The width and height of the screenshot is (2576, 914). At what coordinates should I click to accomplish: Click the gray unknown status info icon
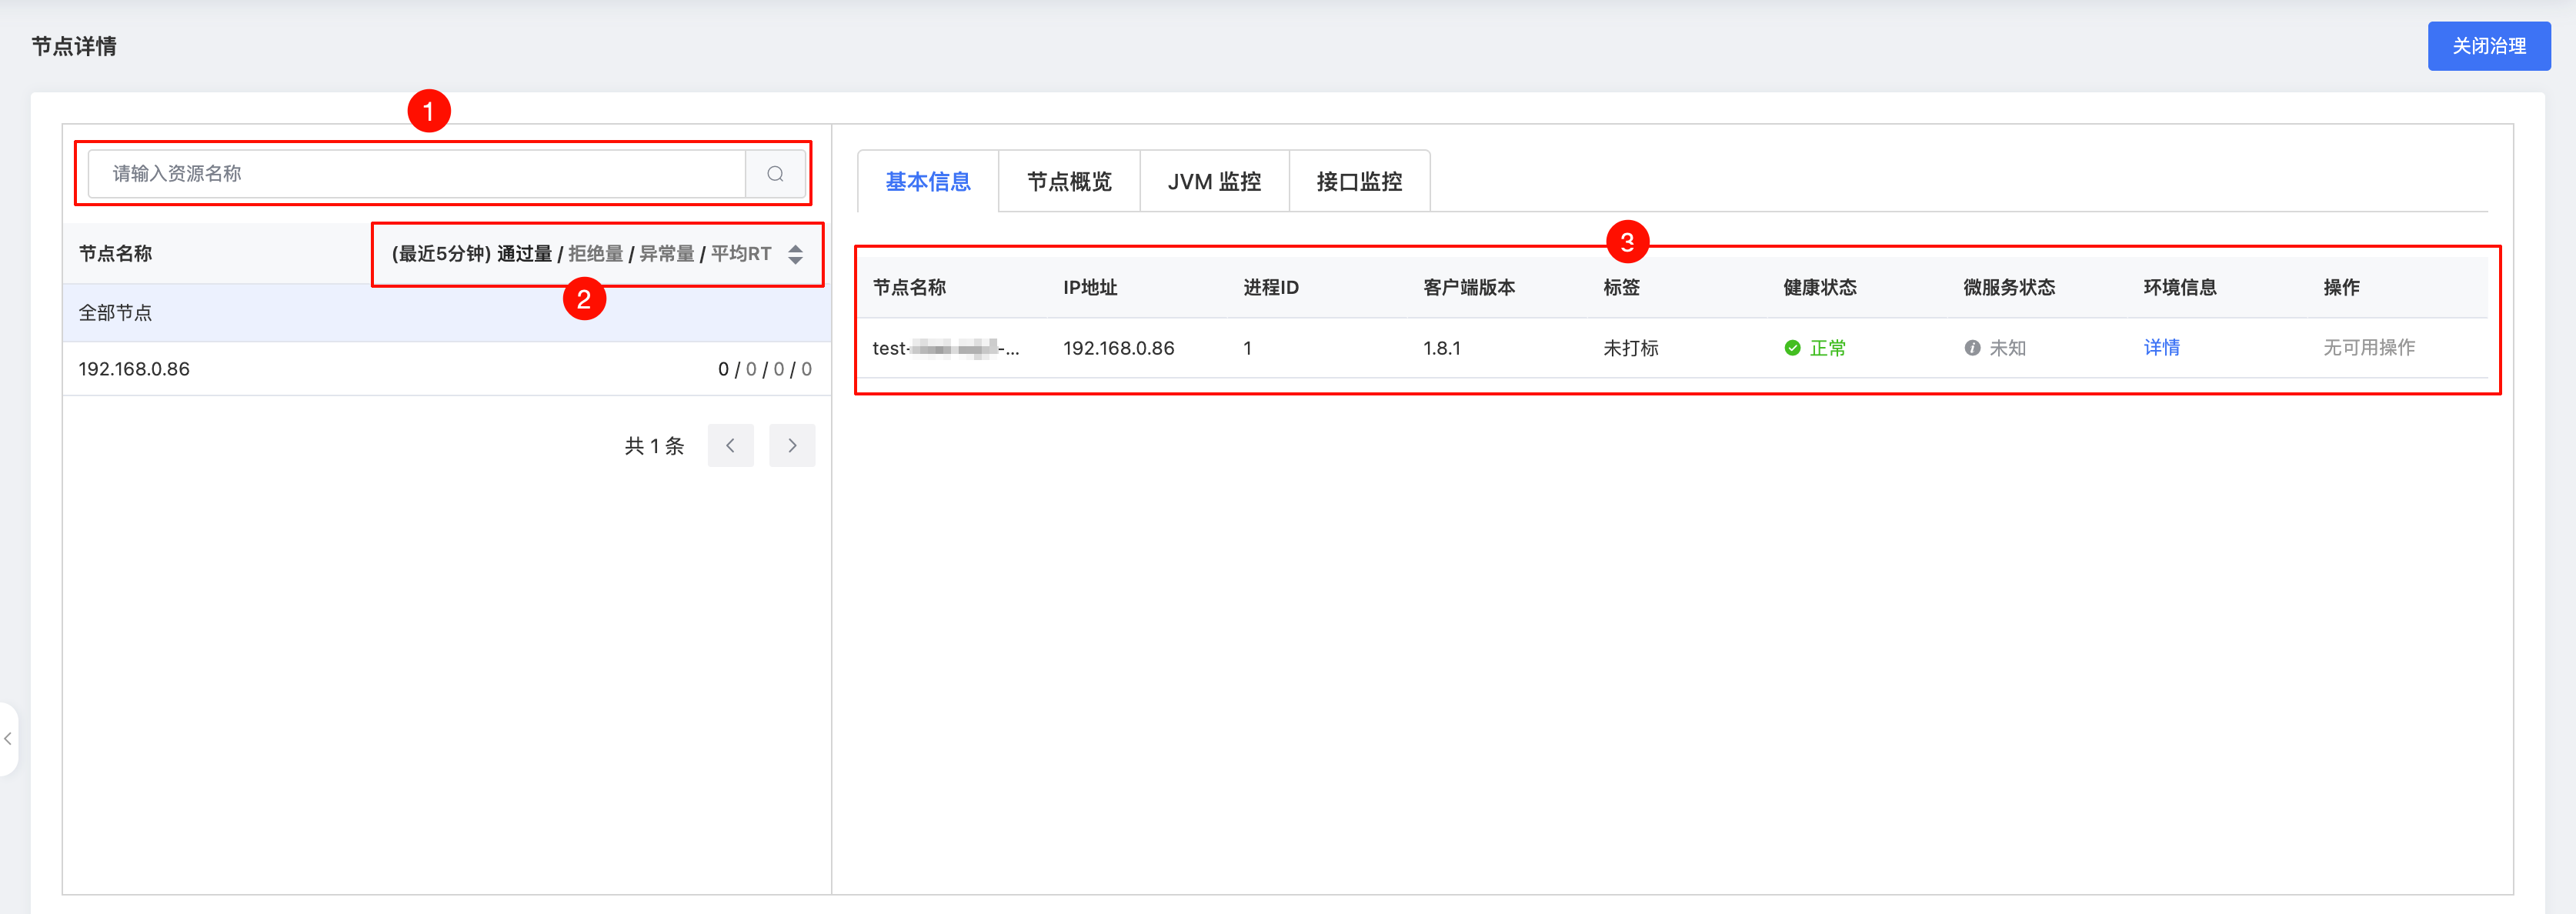[1972, 348]
